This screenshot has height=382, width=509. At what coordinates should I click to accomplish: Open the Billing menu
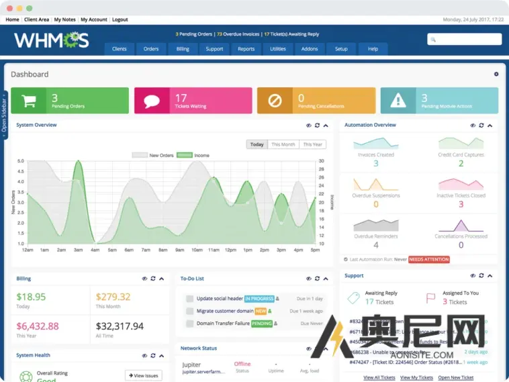click(x=183, y=49)
